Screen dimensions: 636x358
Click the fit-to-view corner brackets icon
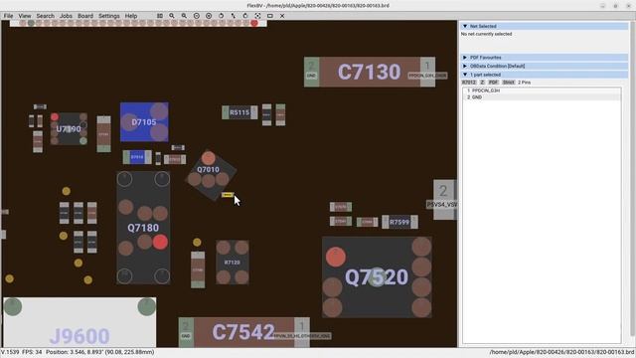(257, 16)
